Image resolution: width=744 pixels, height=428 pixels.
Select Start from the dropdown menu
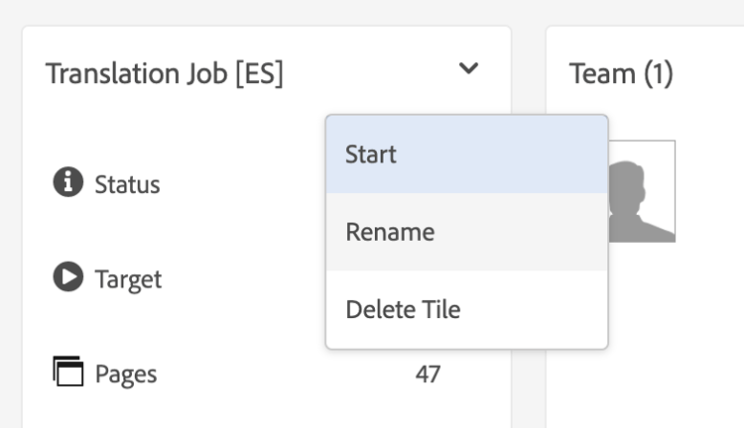point(466,155)
